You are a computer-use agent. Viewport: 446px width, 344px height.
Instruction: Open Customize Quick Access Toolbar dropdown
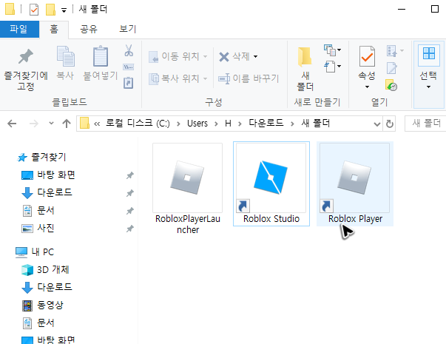point(64,10)
